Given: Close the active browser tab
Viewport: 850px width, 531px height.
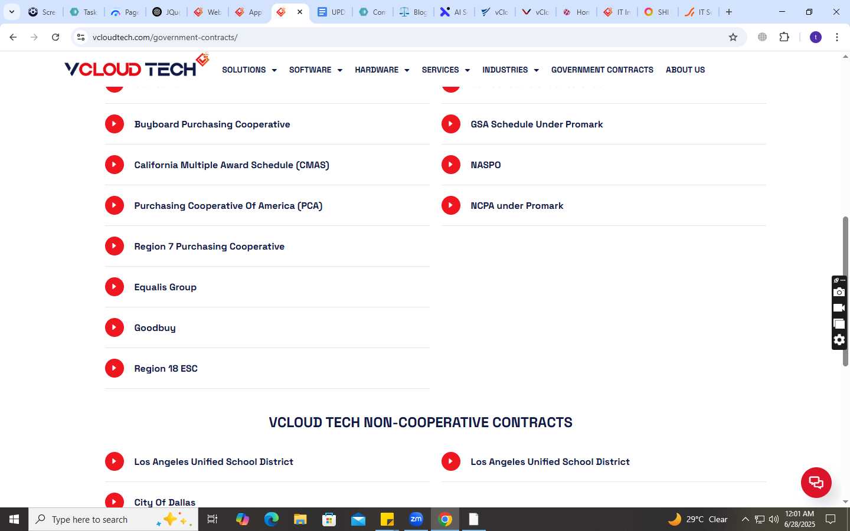Looking at the screenshot, I should (x=300, y=12).
